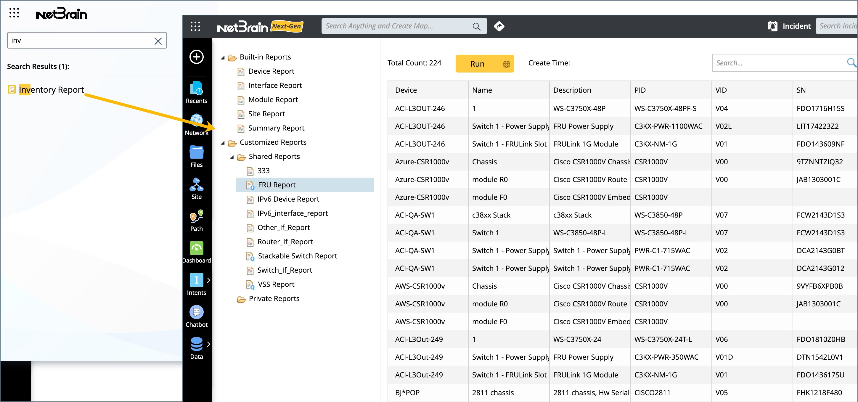Clear the inv search text
The width and height of the screenshot is (858, 402).
[x=158, y=41]
